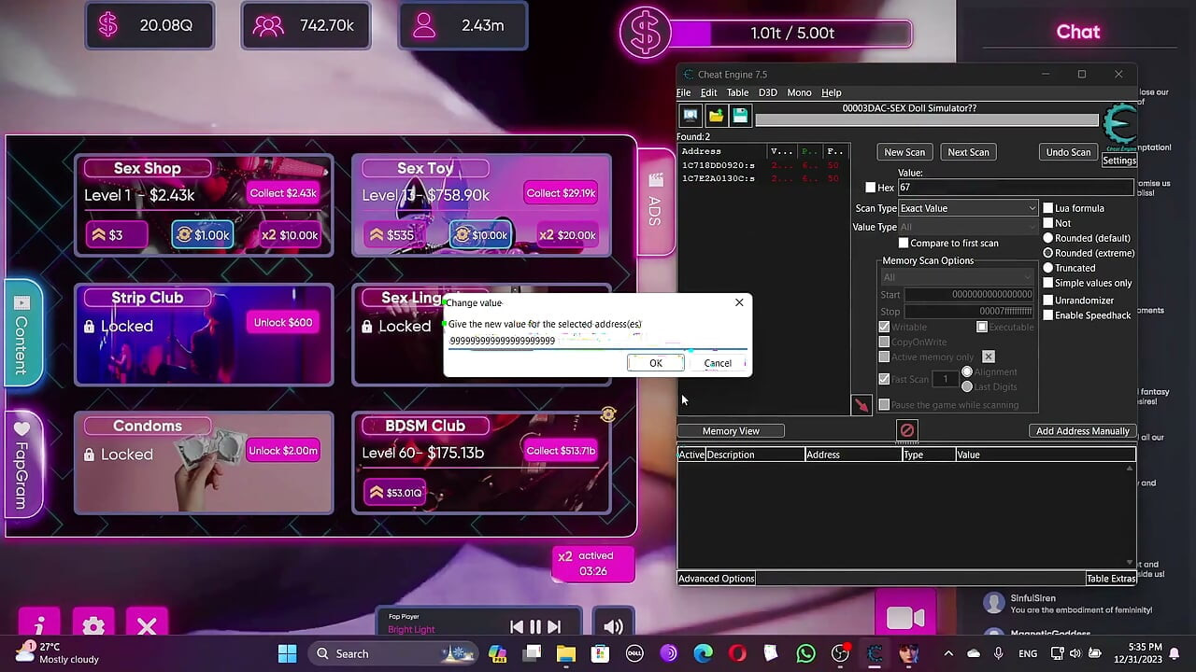Click OK in Change value dialog
This screenshot has width=1196, height=672.
click(656, 363)
